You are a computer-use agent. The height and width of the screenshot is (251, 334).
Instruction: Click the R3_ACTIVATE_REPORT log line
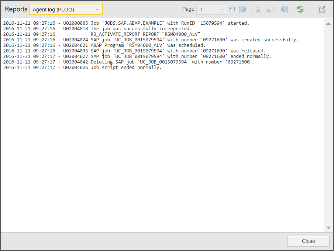pyautogui.click(x=145, y=34)
